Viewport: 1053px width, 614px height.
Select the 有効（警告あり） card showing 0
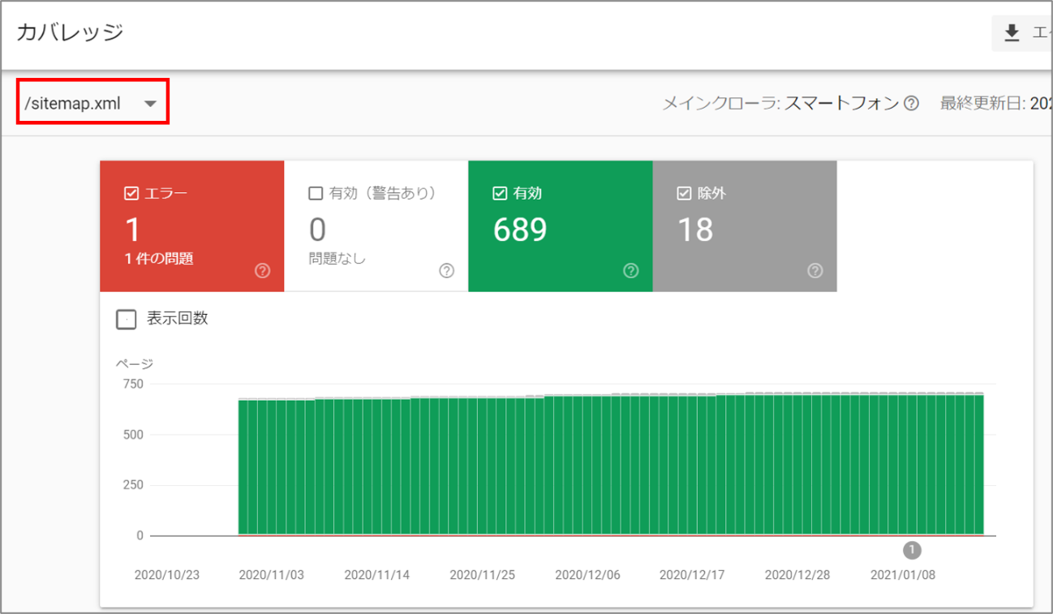click(376, 226)
